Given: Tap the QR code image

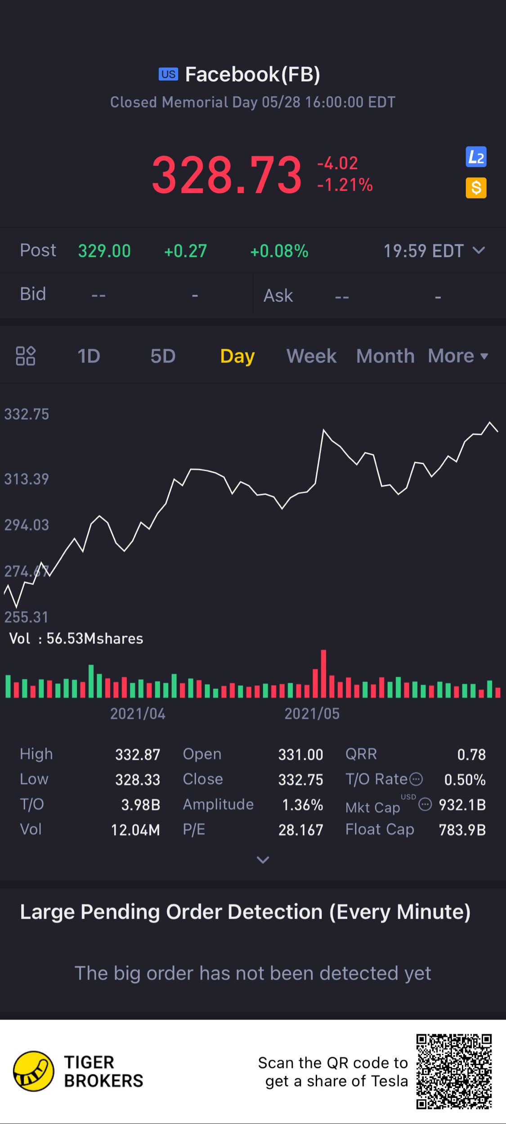Looking at the screenshot, I should 453,1071.
